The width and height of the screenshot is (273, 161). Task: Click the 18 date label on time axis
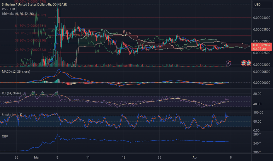coord(124,157)
